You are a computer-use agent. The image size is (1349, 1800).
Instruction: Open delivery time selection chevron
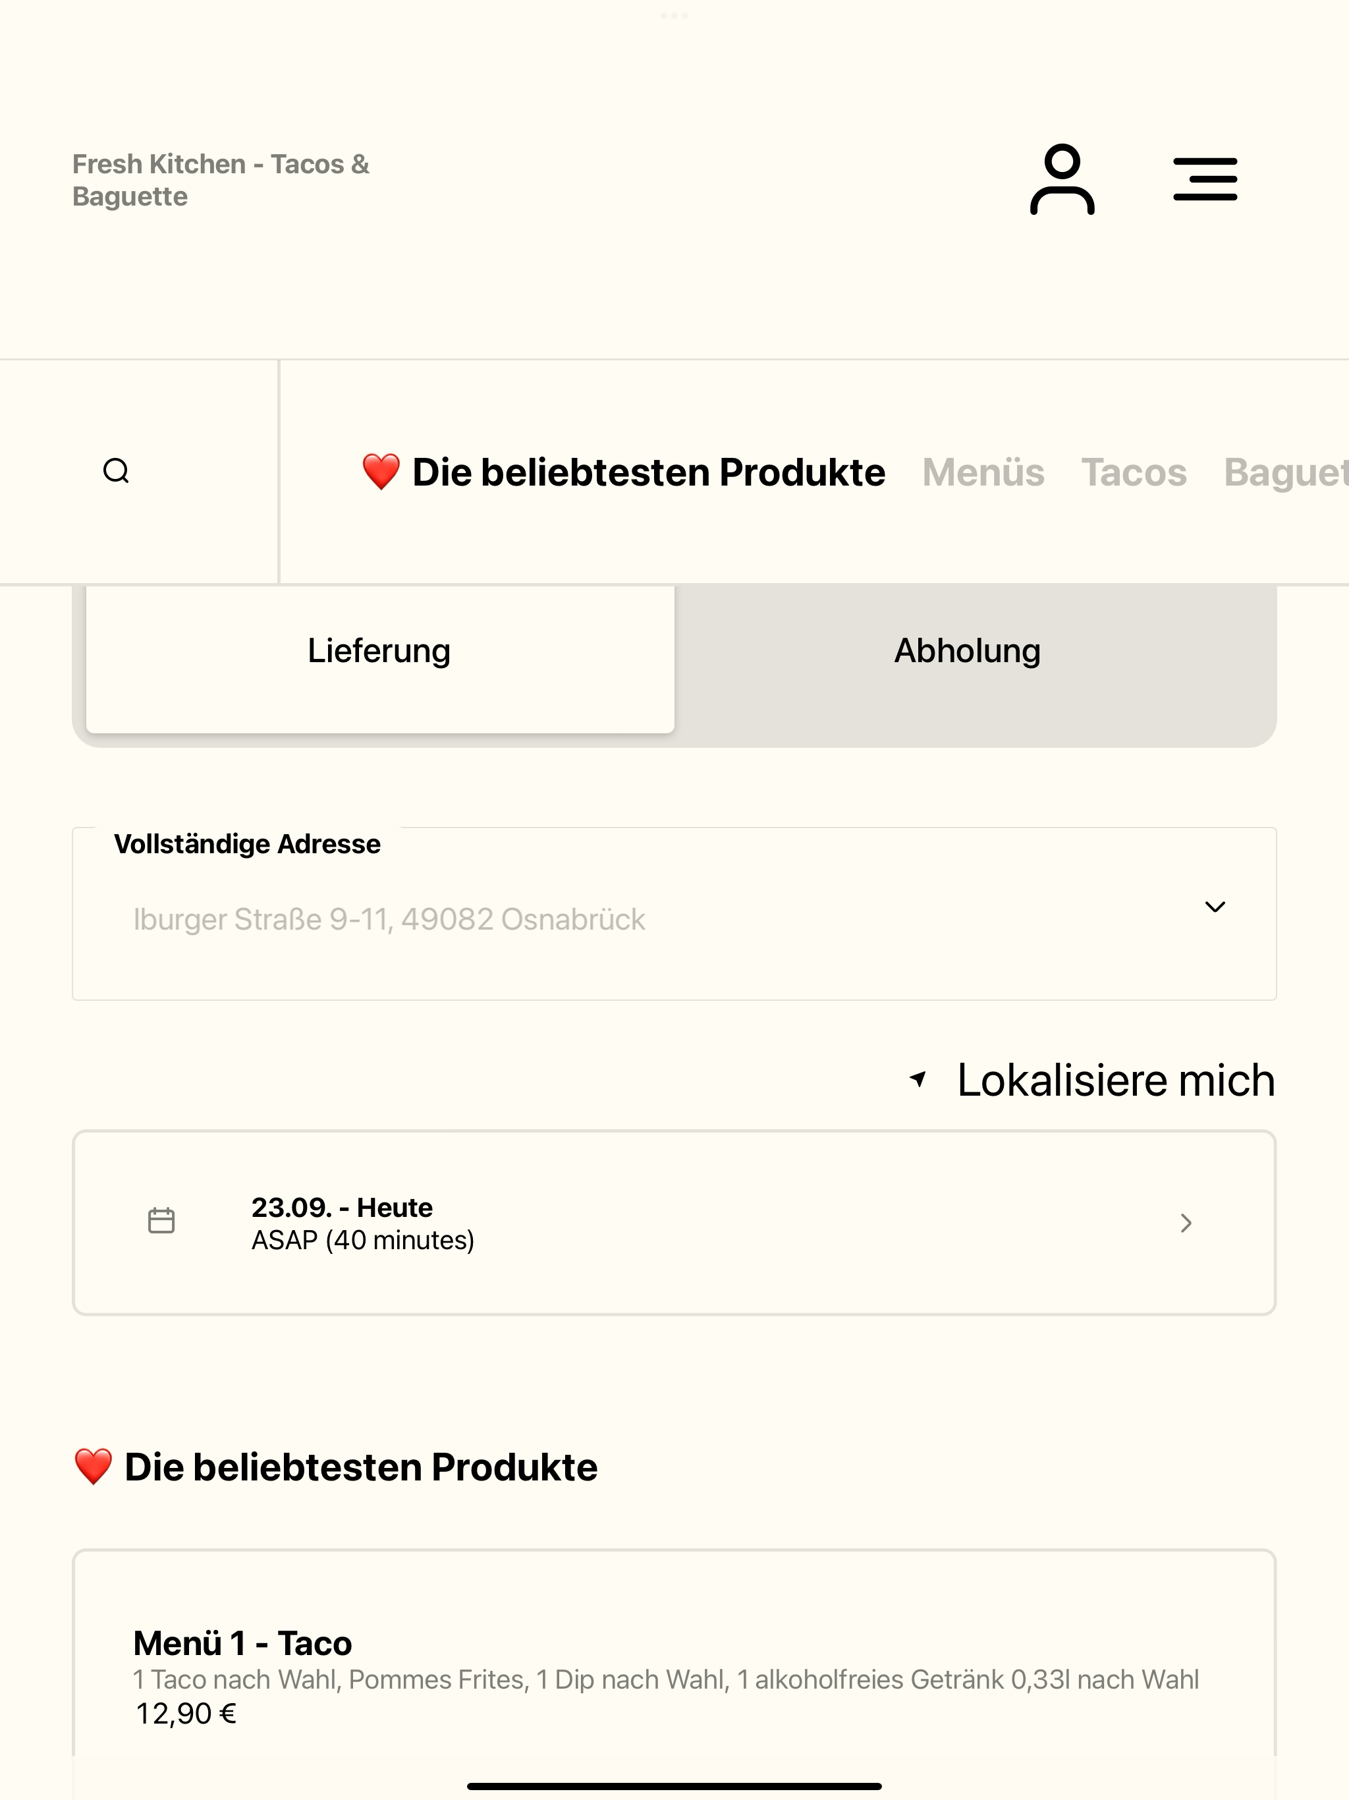click(1186, 1223)
